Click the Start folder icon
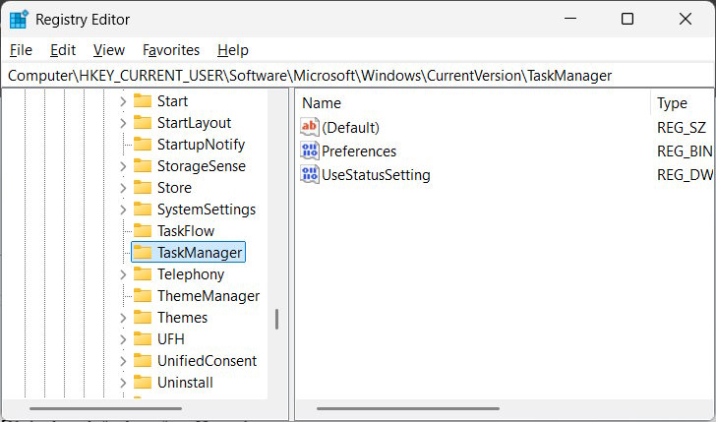 (x=143, y=100)
